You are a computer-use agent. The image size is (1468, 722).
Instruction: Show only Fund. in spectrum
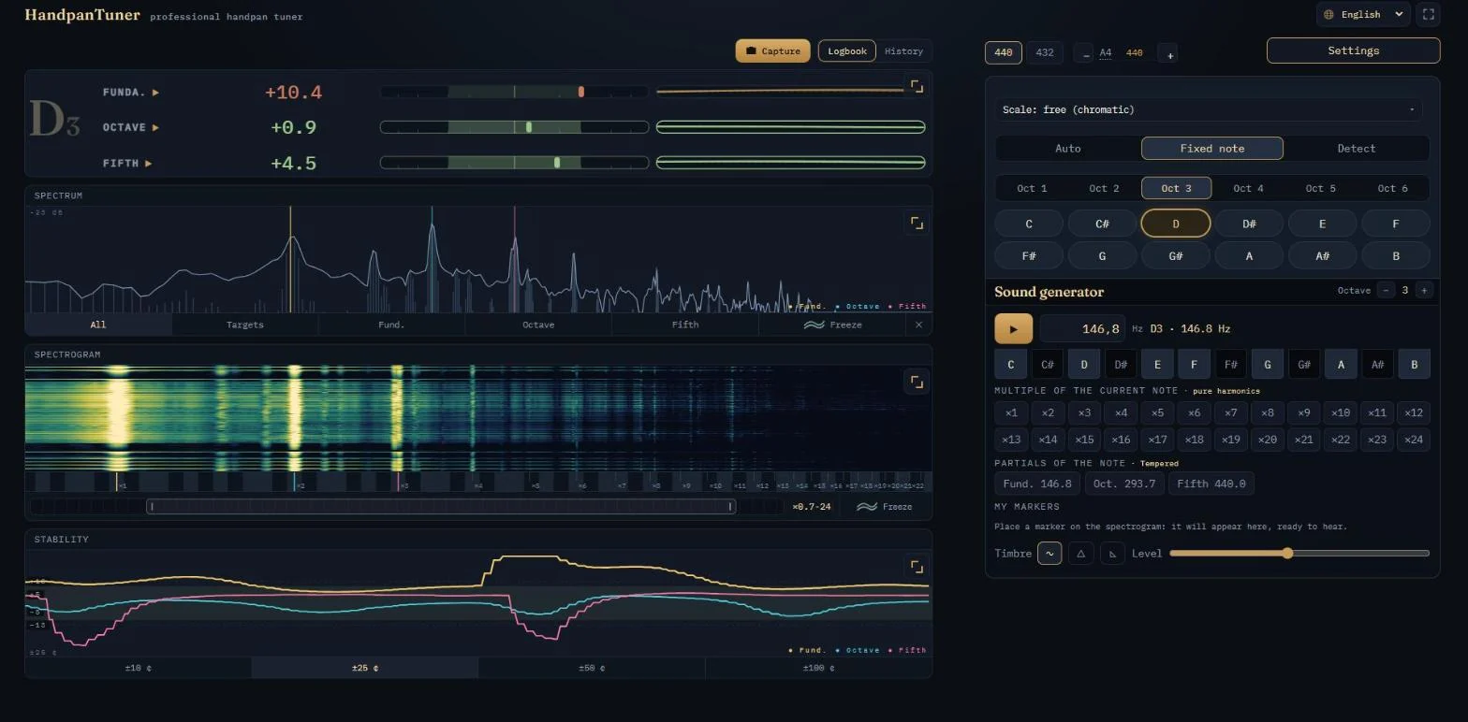391,325
